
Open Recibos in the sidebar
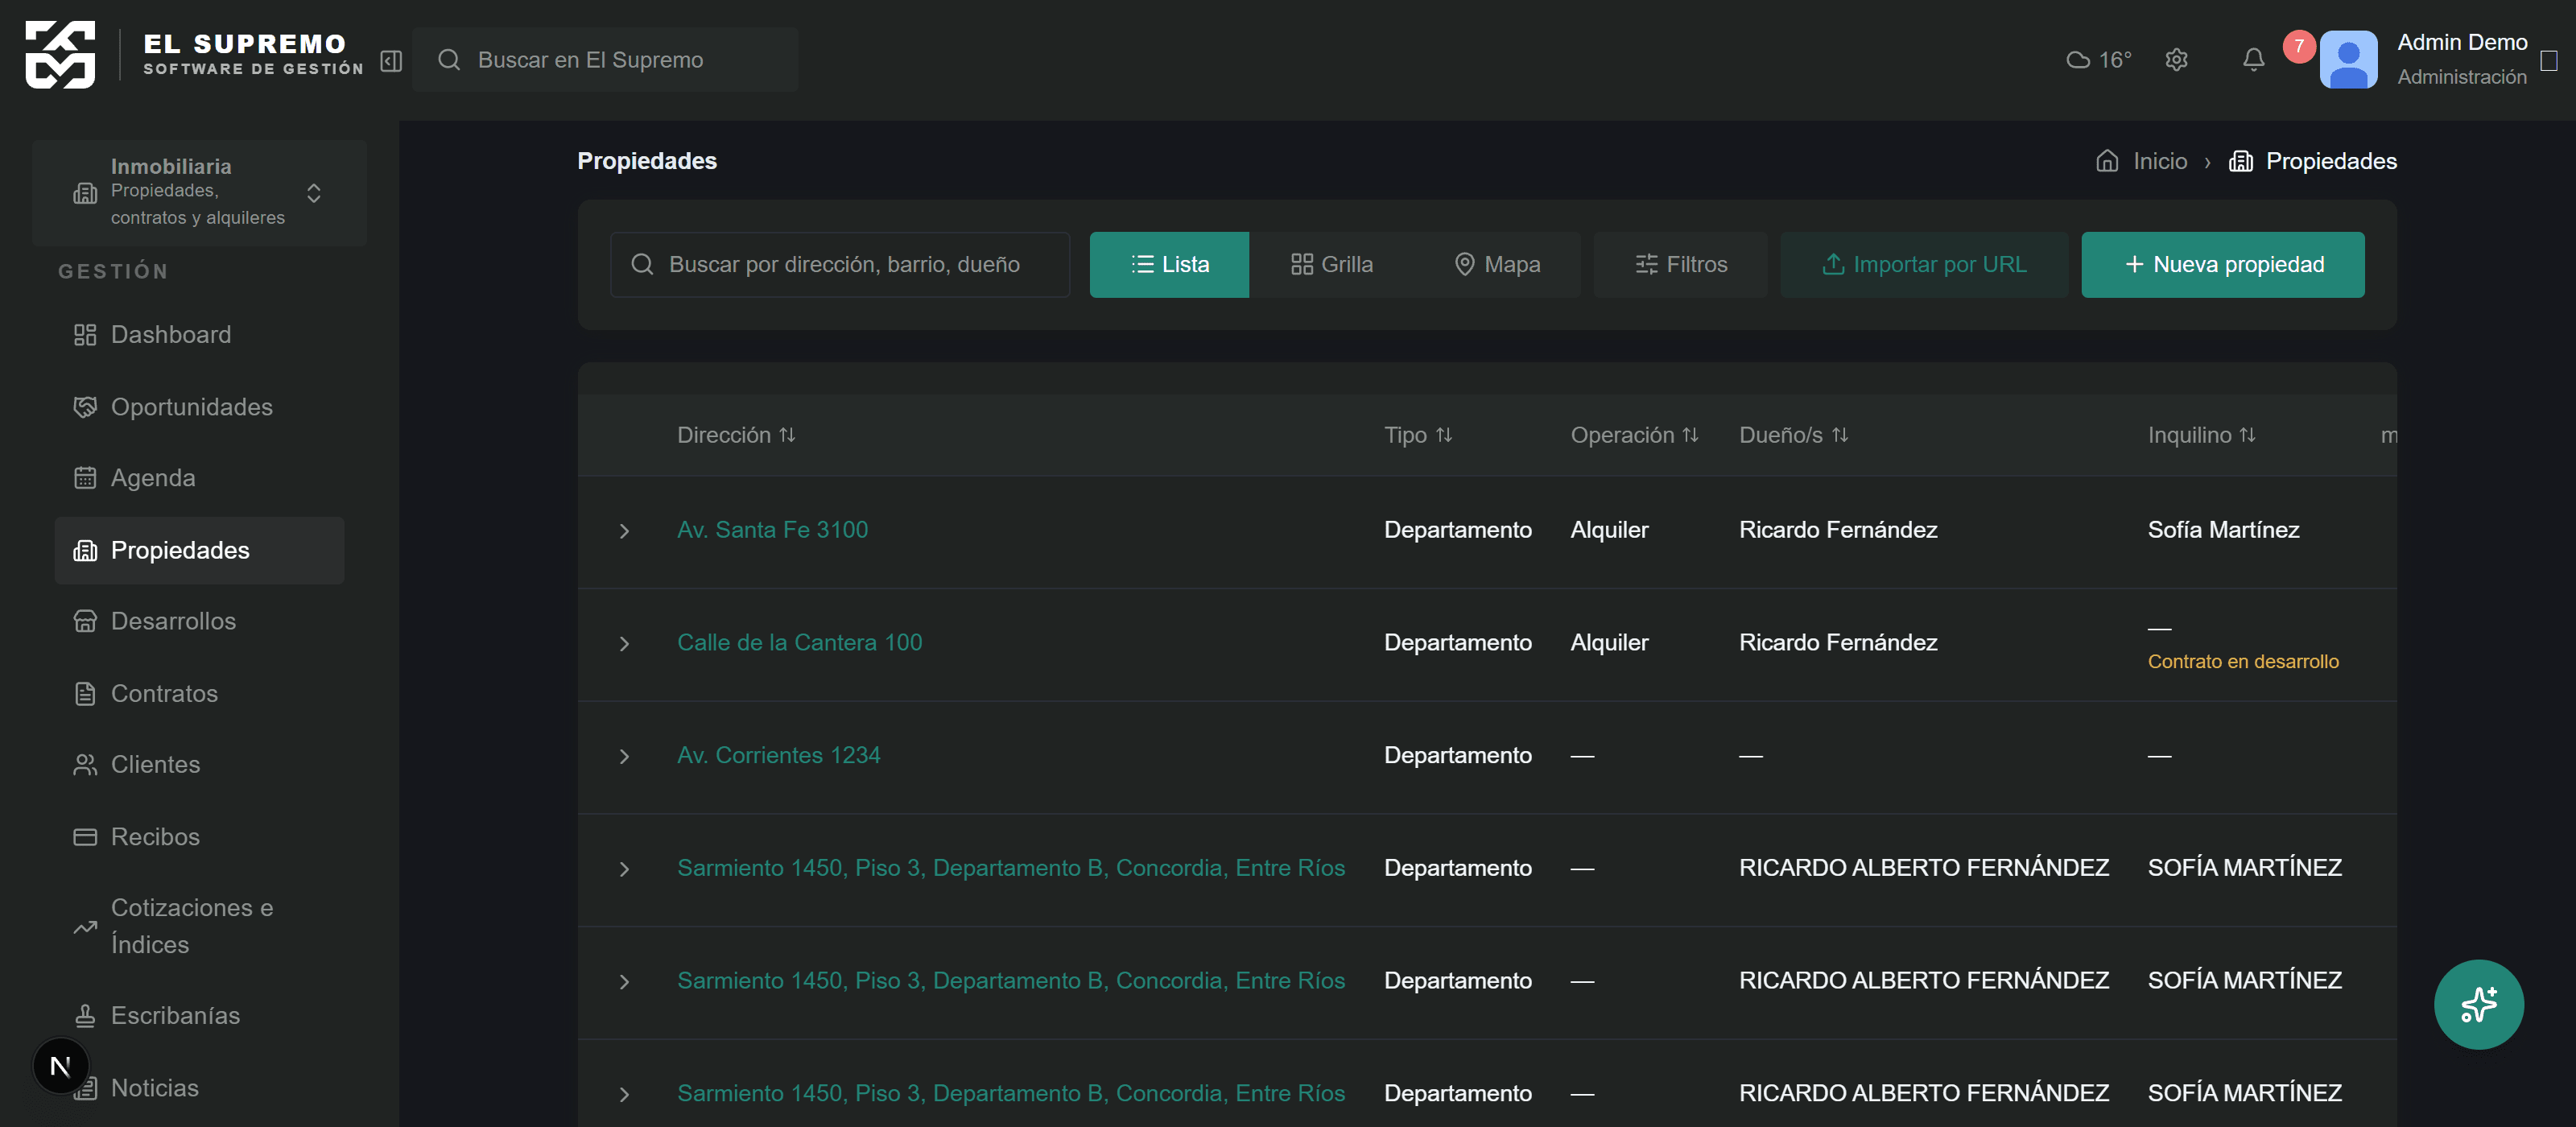(199, 836)
